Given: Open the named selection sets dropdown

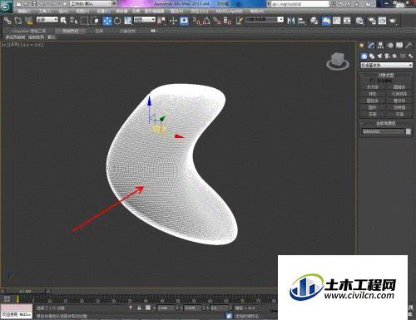Looking at the screenshot, I should (x=265, y=20).
